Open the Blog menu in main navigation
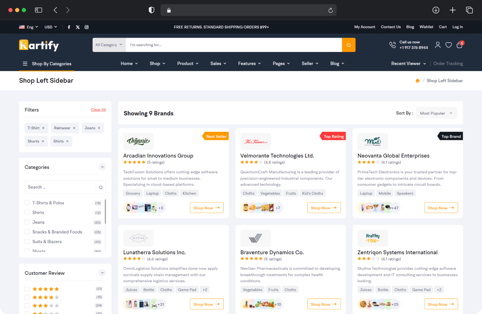 (x=337, y=64)
